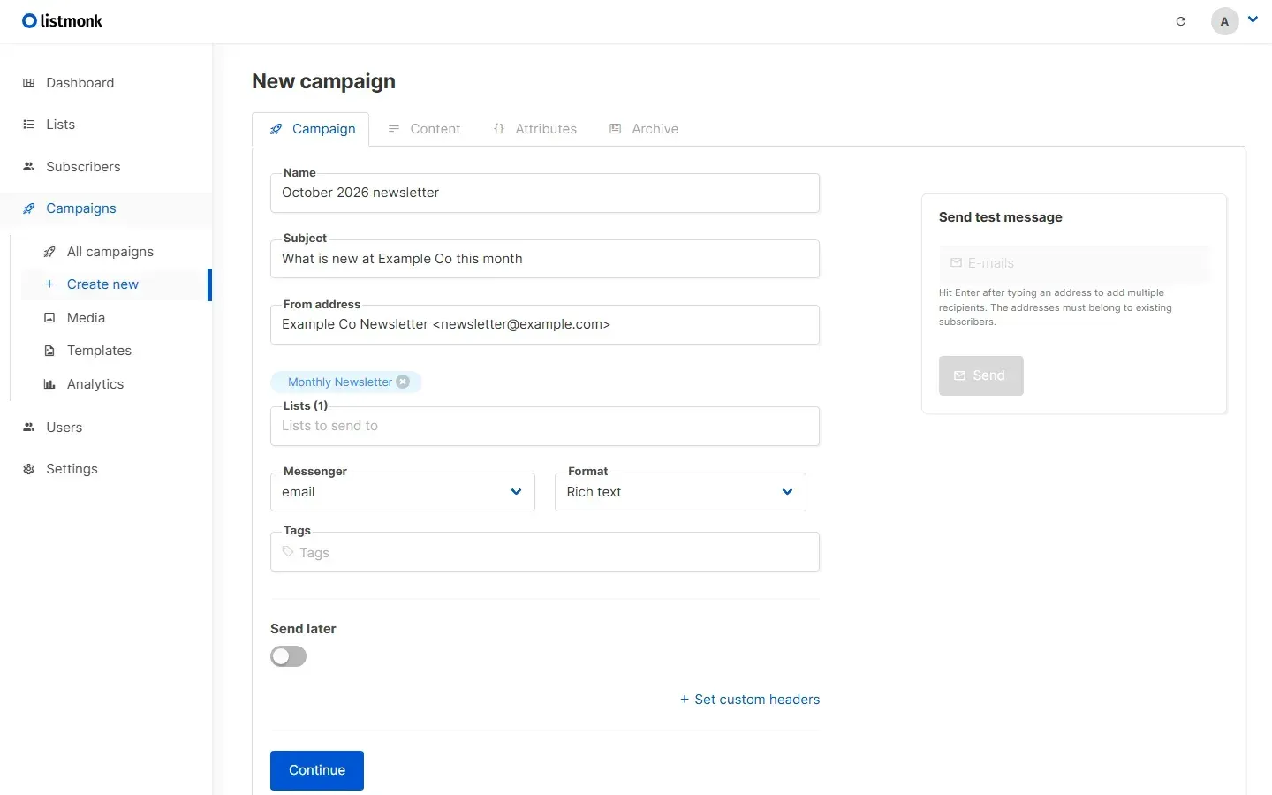Click the Send test message button

pos(980,375)
